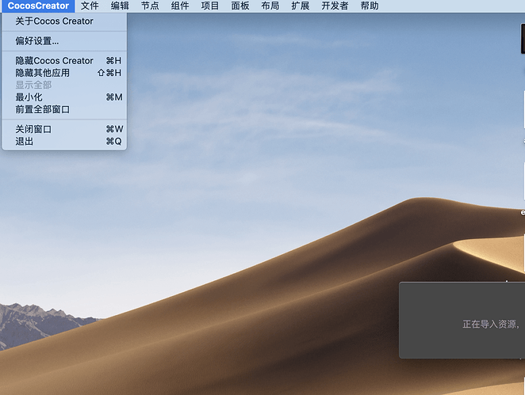Select 关闭窗口 menu entry
This screenshot has height=395, width=525.
point(64,129)
